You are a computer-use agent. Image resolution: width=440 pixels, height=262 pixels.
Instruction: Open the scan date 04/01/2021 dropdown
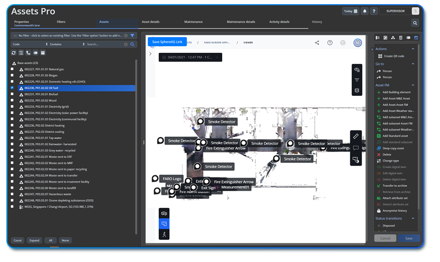coord(190,57)
